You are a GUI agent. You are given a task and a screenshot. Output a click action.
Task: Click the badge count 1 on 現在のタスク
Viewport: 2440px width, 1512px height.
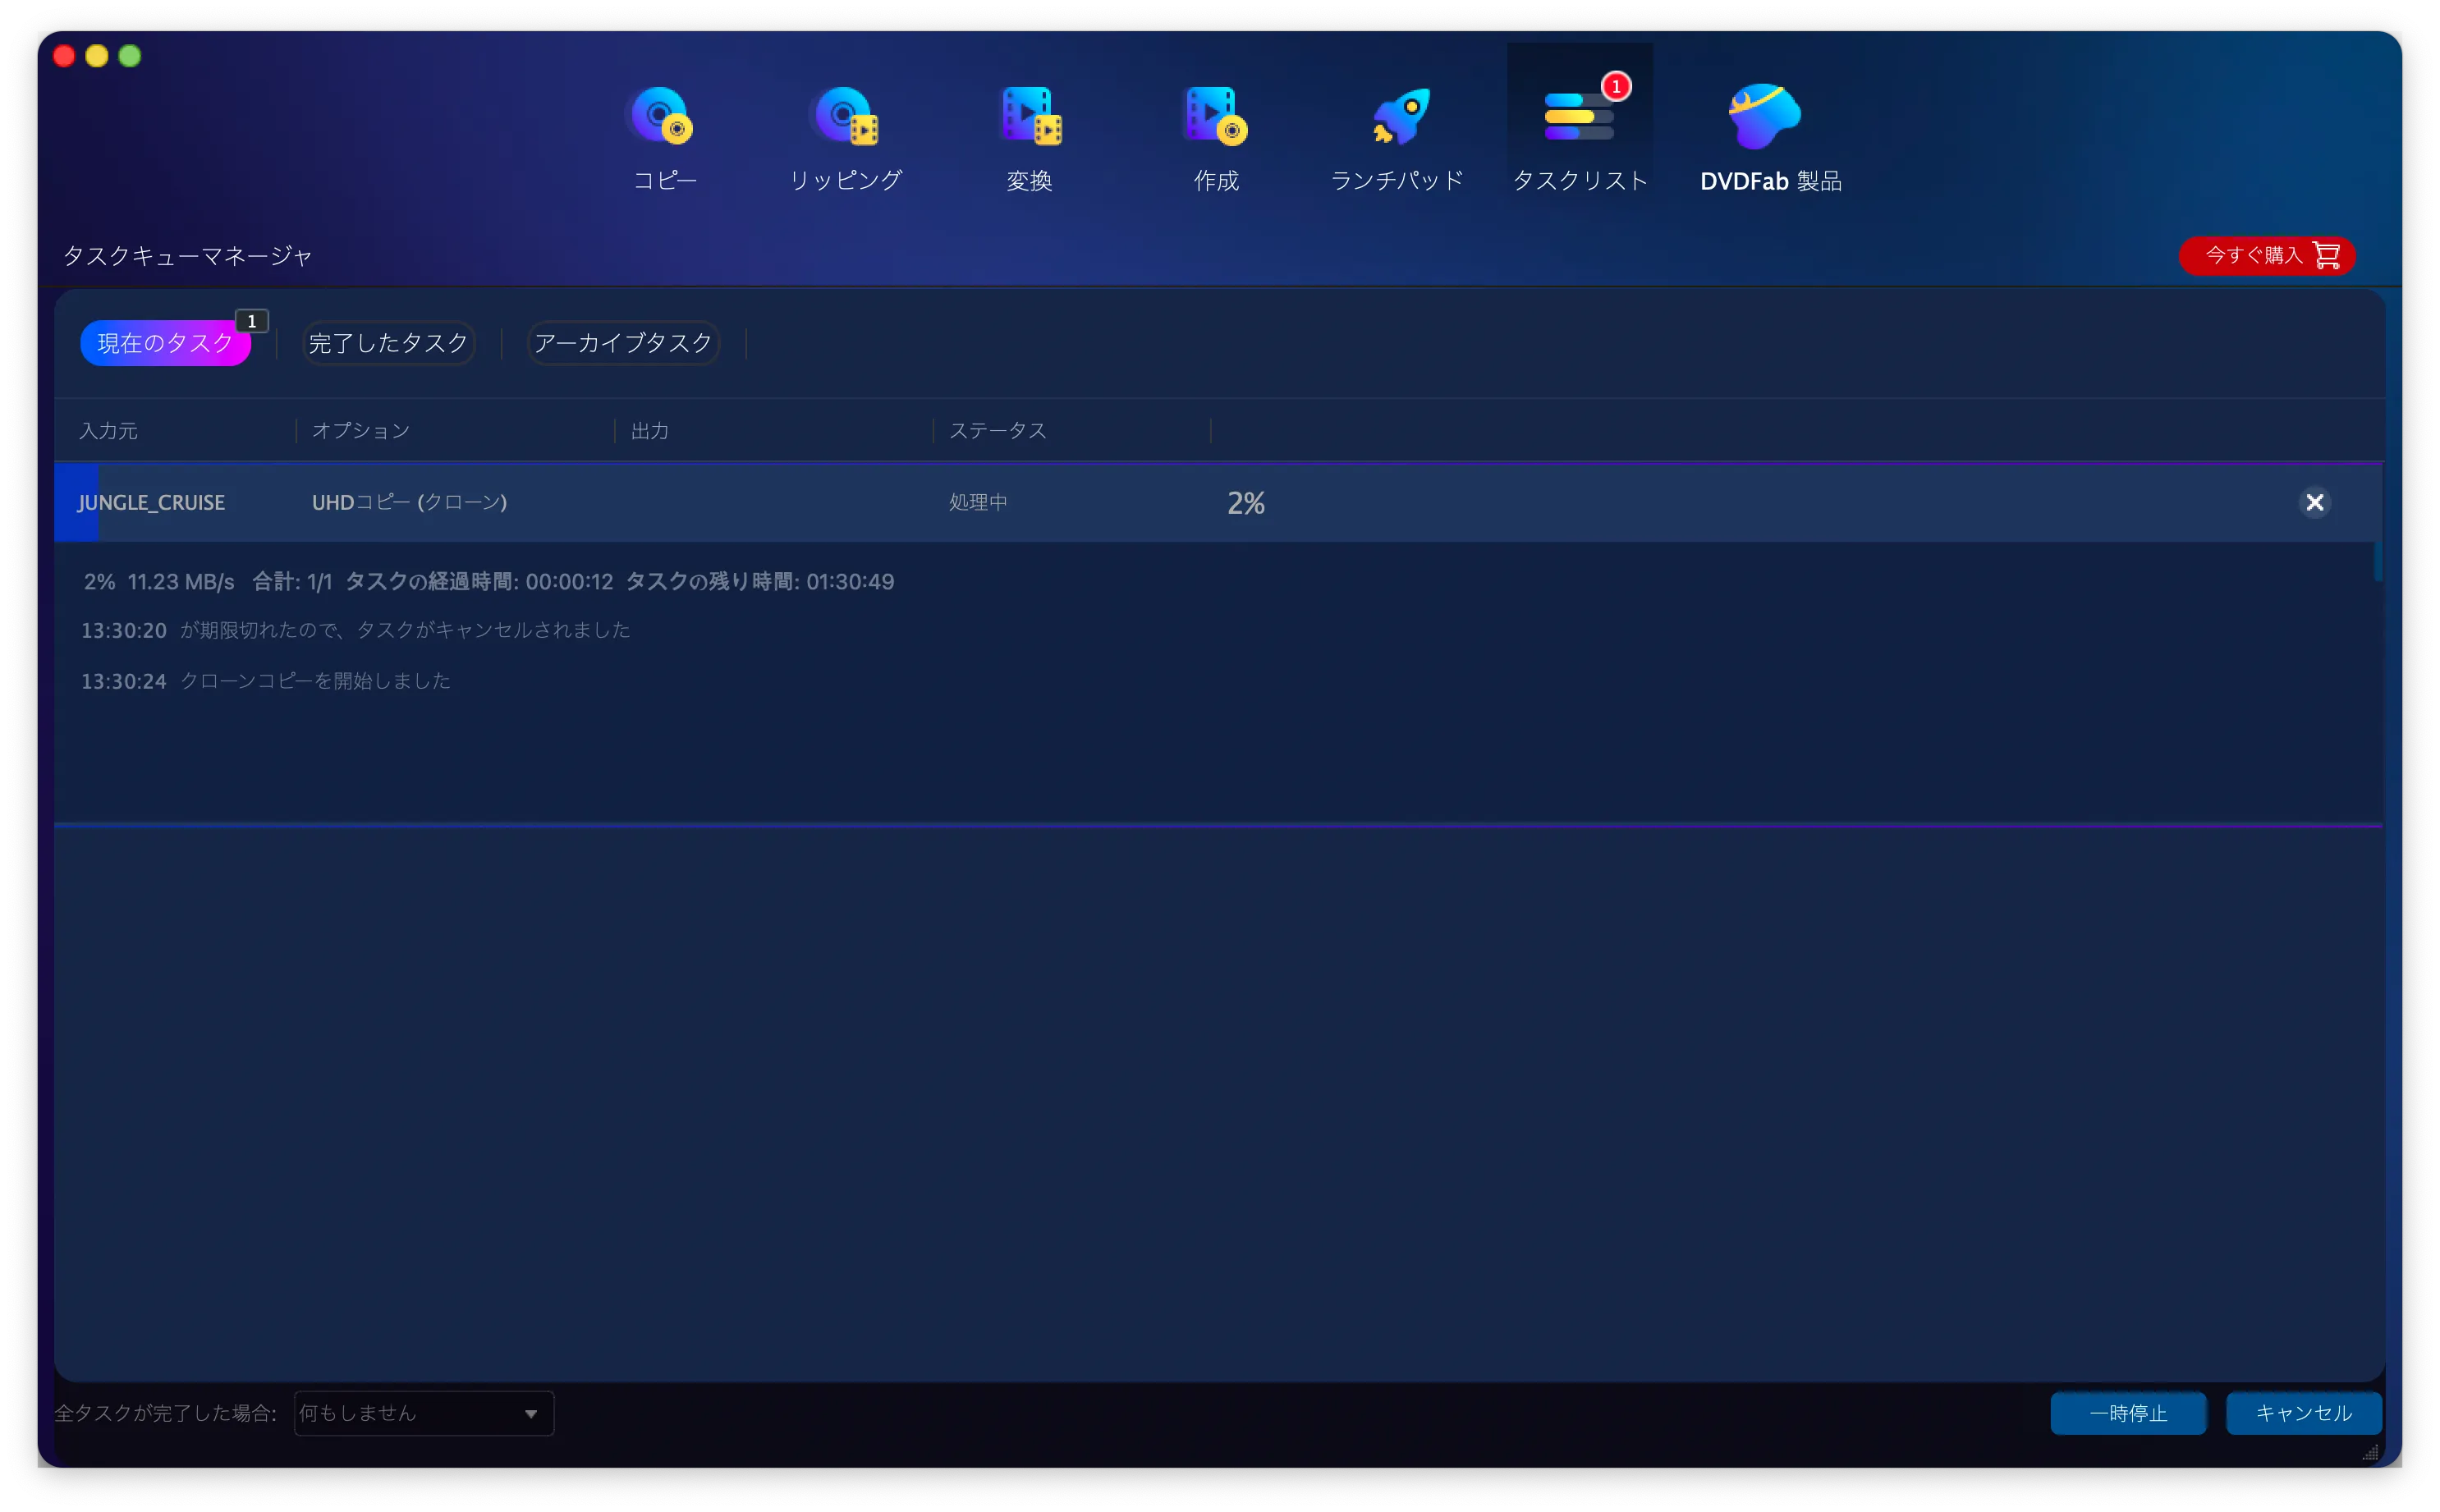tap(252, 321)
